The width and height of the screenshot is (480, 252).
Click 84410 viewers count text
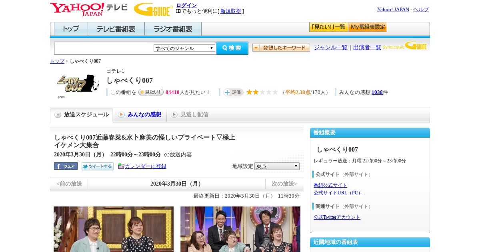[172, 92]
